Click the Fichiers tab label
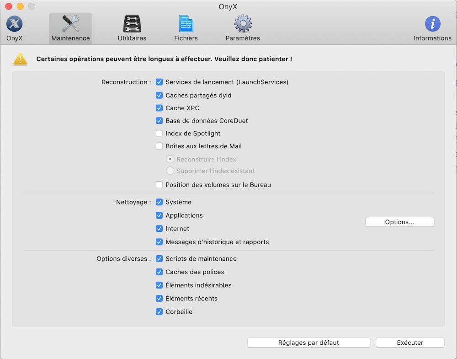The height and width of the screenshot is (359, 457). click(186, 38)
